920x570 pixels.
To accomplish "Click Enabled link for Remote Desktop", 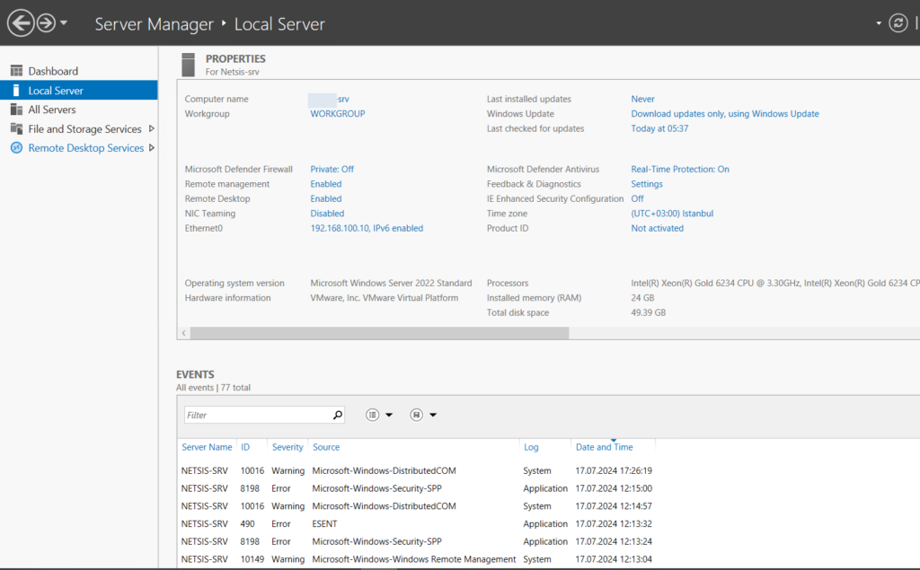I will click(x=325, y=198).
